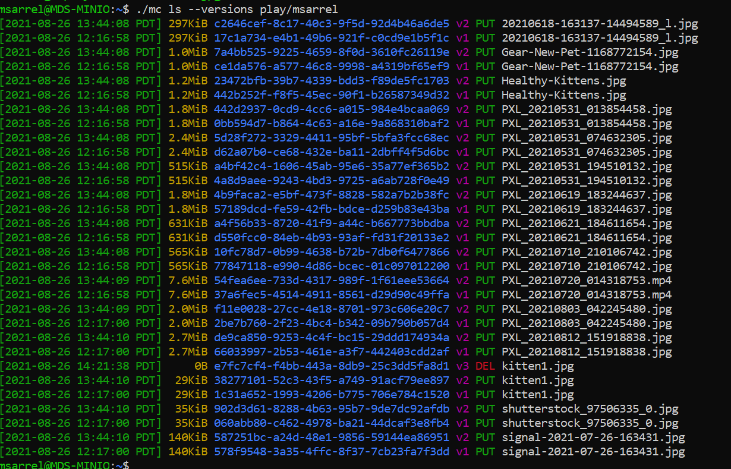Image resolution: width=731 pixels, height=469 pixels.
Task: Click the v1 PXL_20210803_042245480.jpg filename
Action: click(x=587, y=323)
